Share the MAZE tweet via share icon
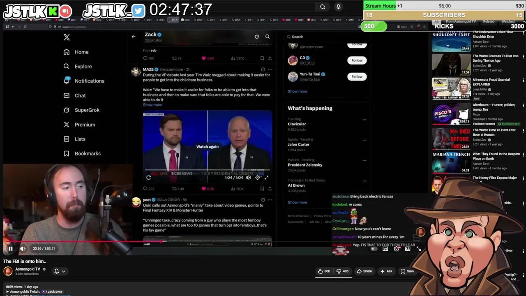526x296 pixels. click(x=270, y=189)
